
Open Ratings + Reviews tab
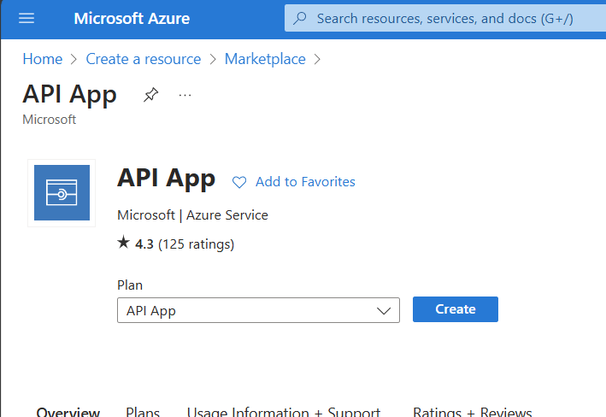[x=473, y=411]
